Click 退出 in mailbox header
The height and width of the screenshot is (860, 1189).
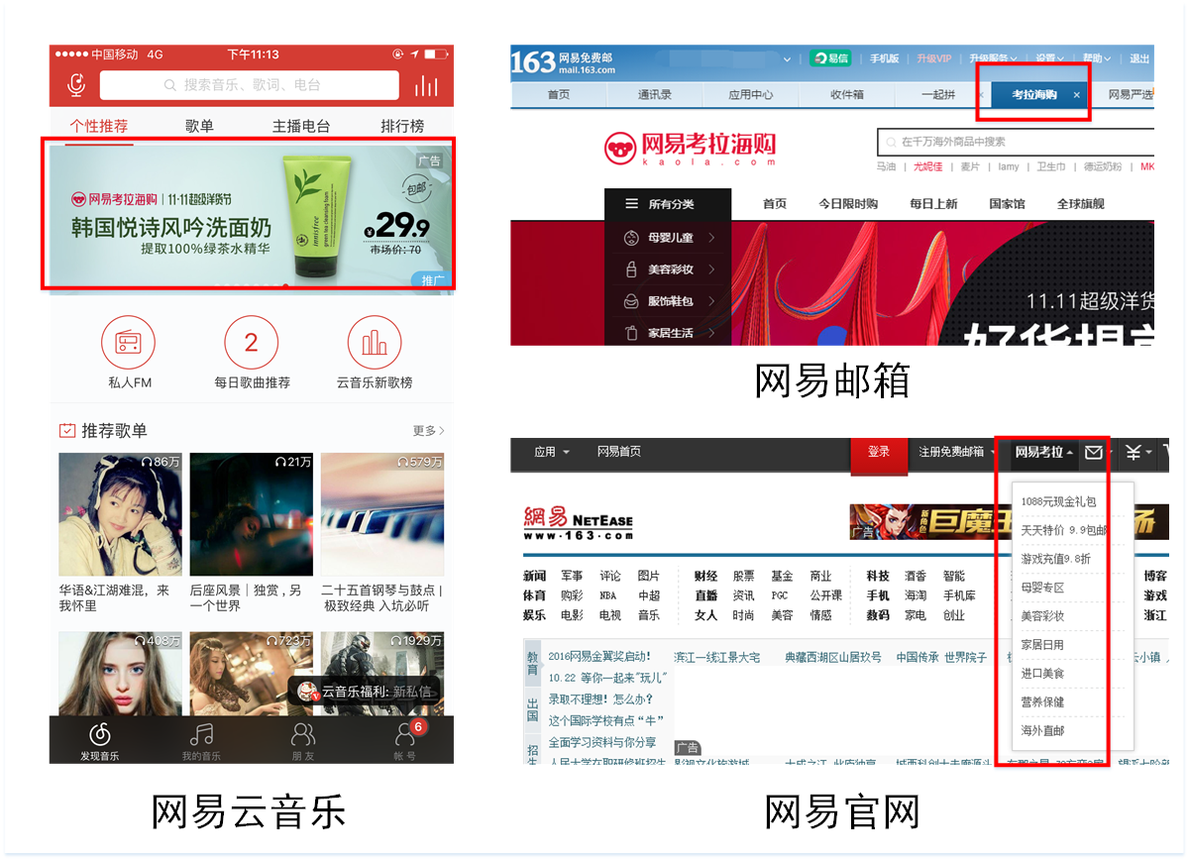[1140, 58]
